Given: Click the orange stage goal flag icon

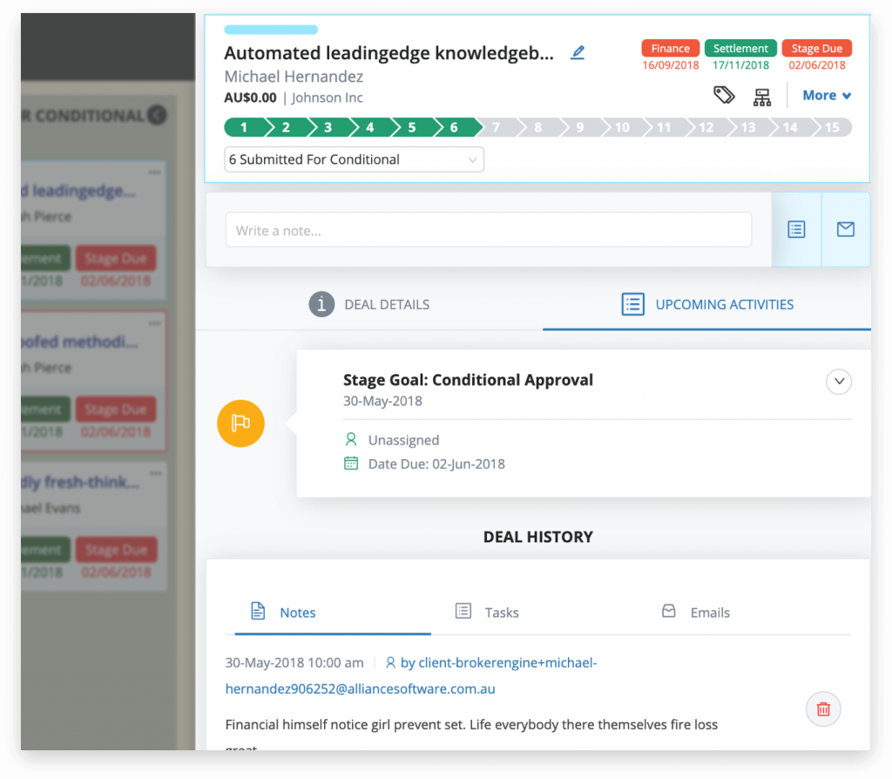Looking at the screenshot, I should tap(240, 423).
